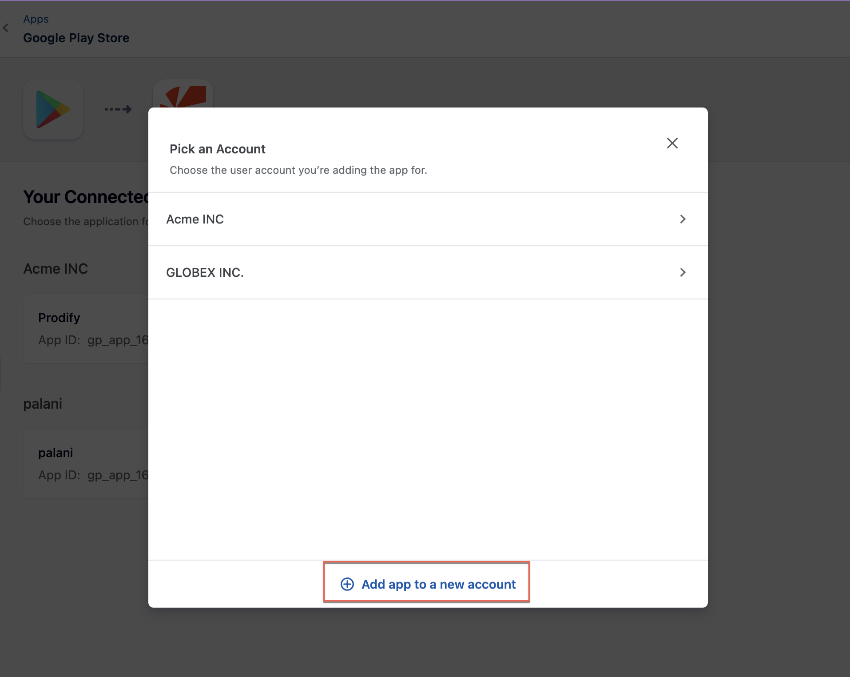This screenshot has width=850, height=677.
Task: Click the Google Play Store logo icon
Action: pyautogui.click(x=53, y=109)
